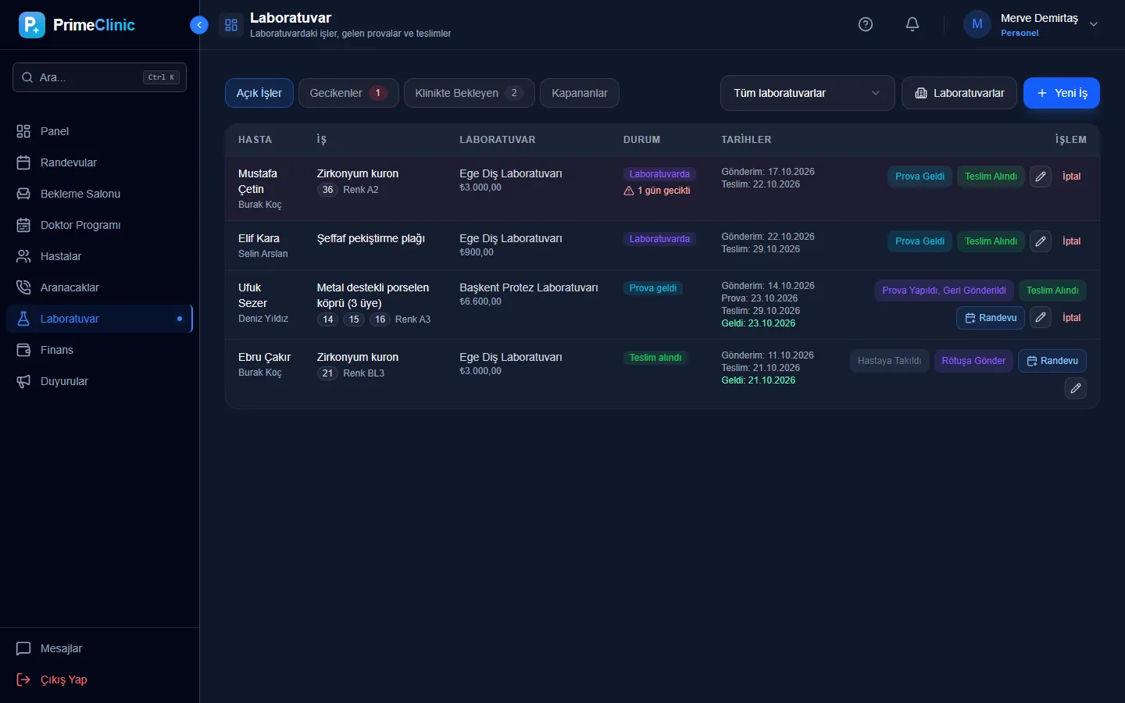Edit Ufuk Sezer's lab job with pencil icon

(x=1041, y=318)
